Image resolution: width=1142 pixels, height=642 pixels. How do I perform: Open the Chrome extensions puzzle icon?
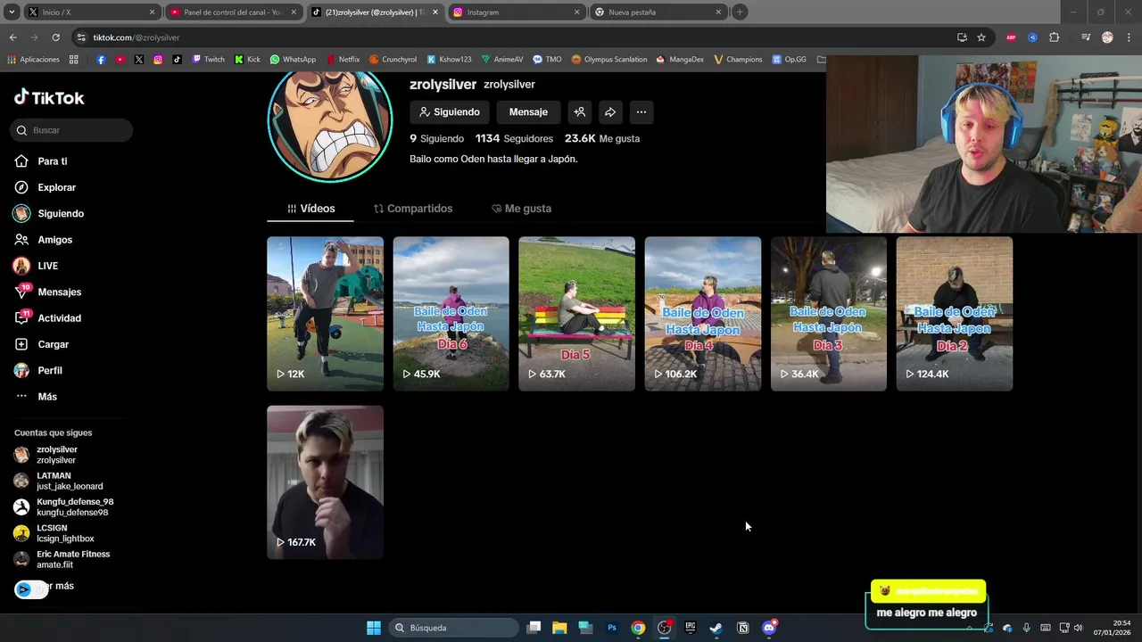(1055, 37)
